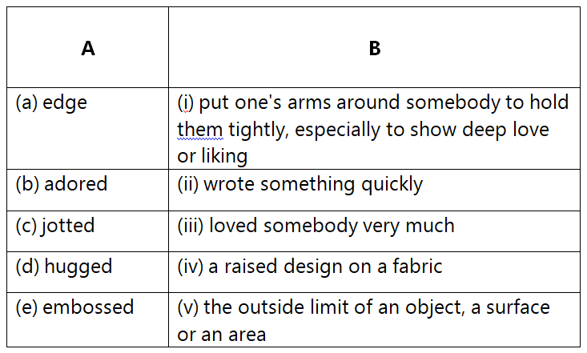587x353 pixels.
Task: Click the words or liking in first definition
Action: coord(212,156)
